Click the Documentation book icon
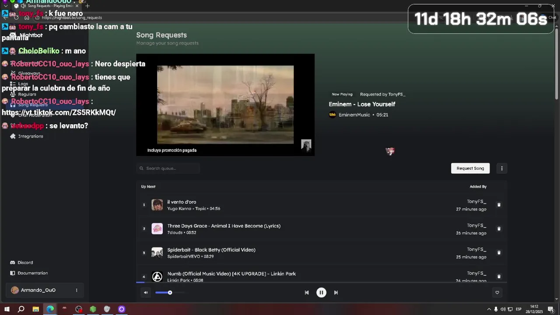Image resolution: width=560 pixels, height=315 pixels. (13, 273)
